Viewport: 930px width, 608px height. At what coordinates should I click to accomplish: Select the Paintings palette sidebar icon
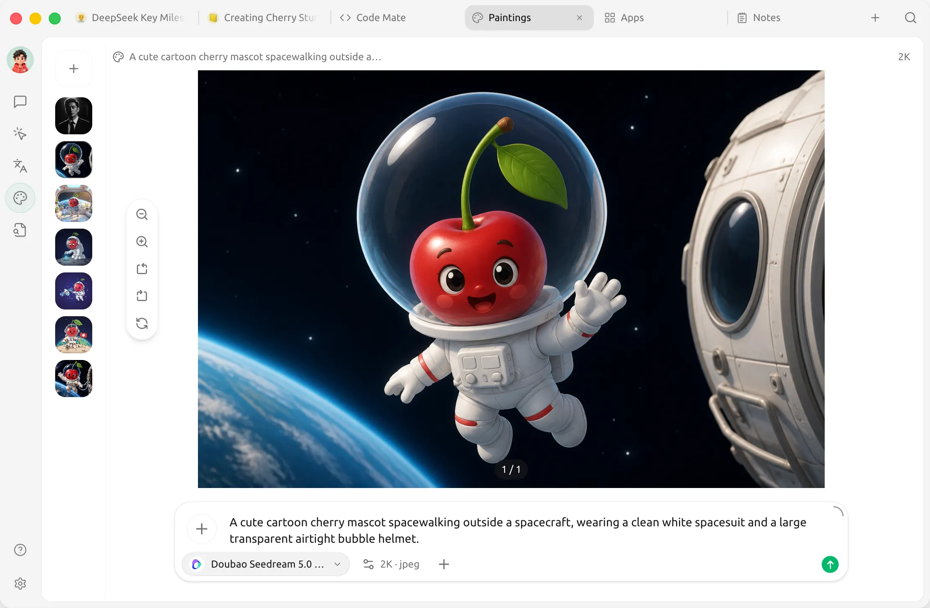[x=20, y=198]
